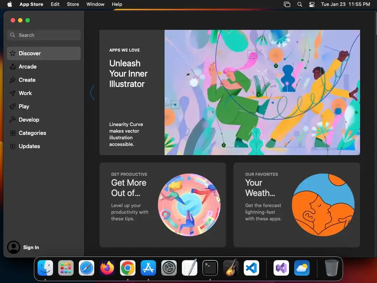This screenshot has height=283, width=377.
Task: Open Spotlight search in menu bar
Action: 300,4
